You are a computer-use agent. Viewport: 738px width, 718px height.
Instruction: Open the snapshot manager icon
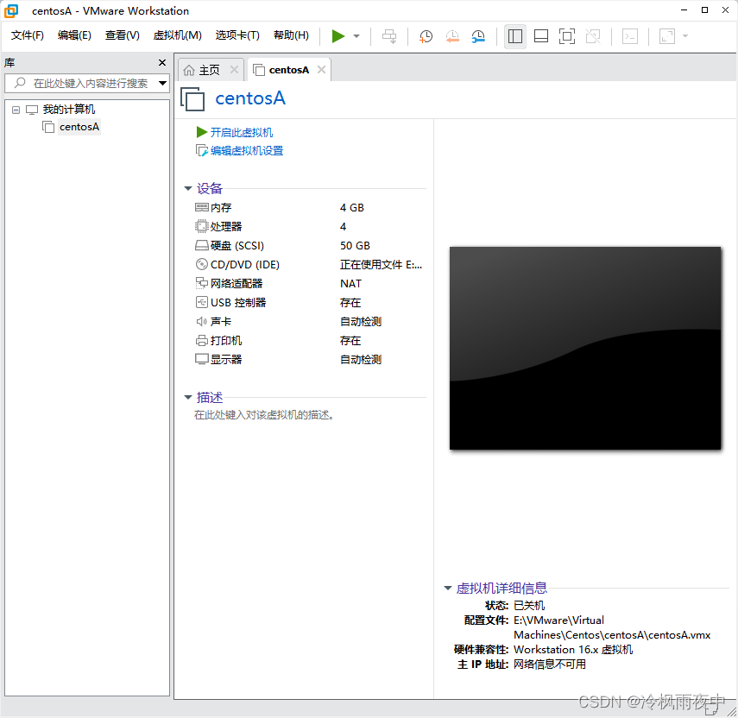coord(478,36)
